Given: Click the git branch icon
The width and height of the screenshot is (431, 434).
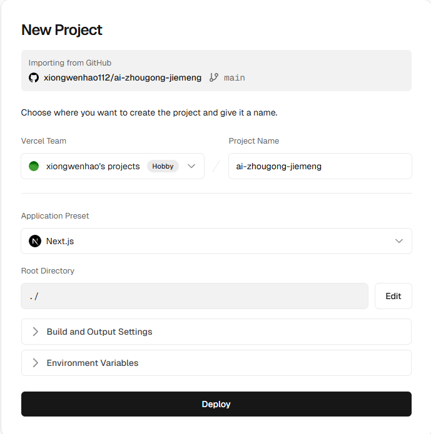Looking at the screenshot, I should 214,77.
